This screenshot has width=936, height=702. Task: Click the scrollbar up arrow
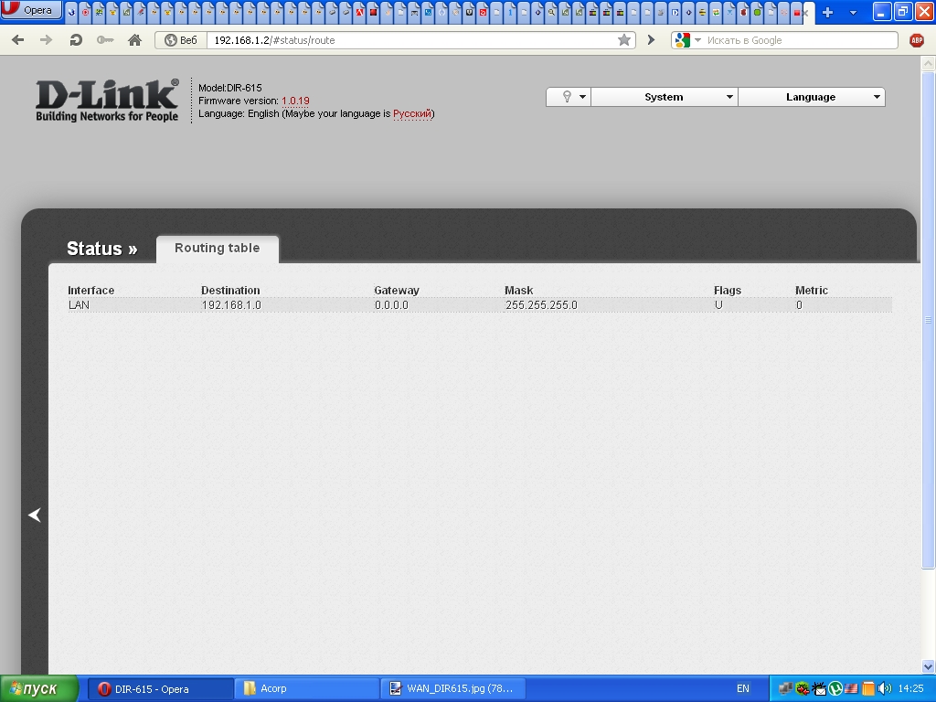[x=929, y=63]
